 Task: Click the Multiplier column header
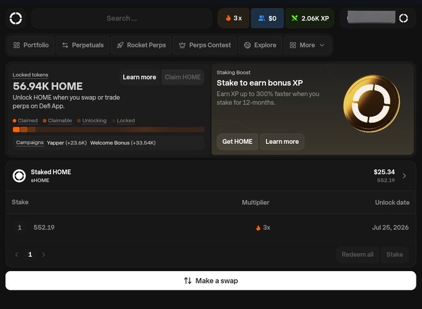click(255, 202)
